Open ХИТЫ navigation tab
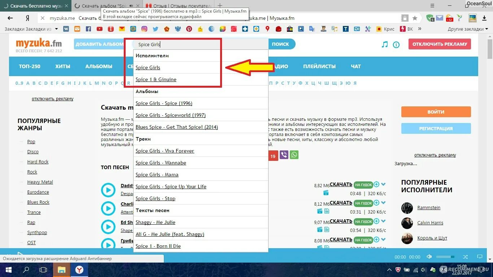This screenshot has height=277, width=493. (63, 66)
